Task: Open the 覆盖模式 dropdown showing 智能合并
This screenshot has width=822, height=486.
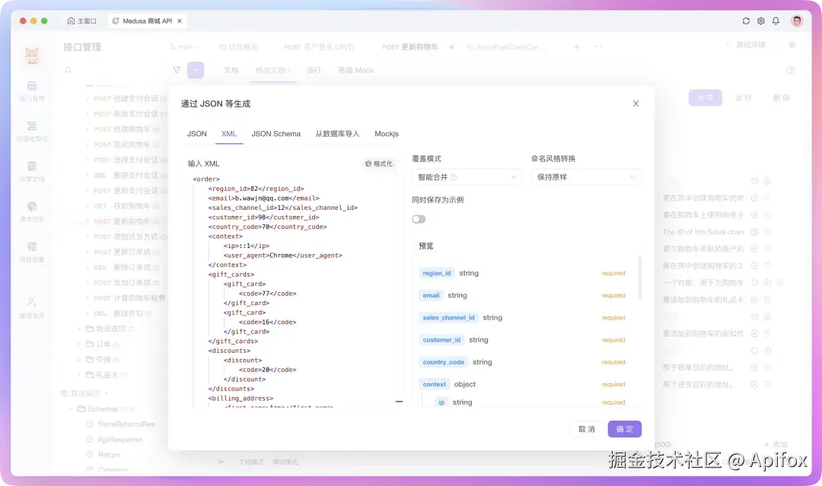Action: click(x=467, y=176)
